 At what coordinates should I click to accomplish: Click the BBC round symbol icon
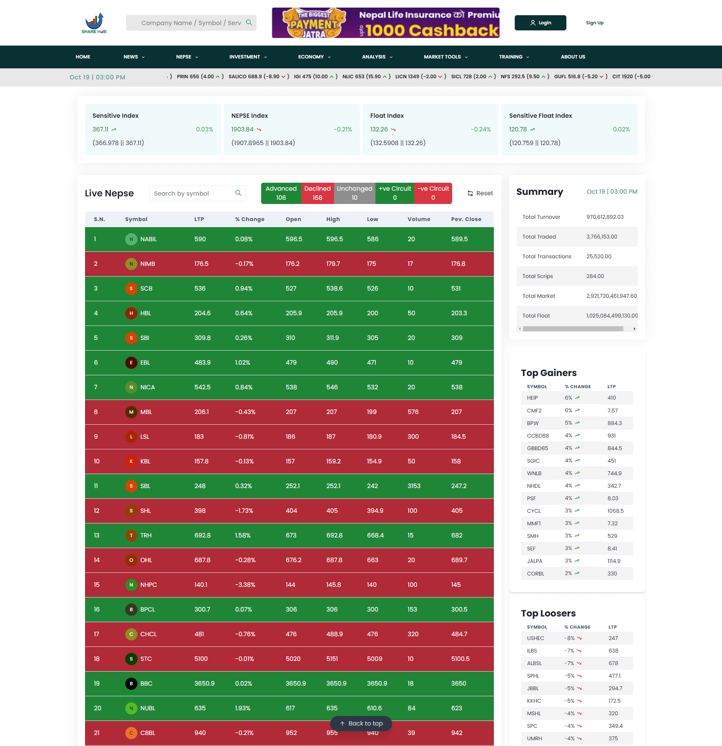coord(131,684)
